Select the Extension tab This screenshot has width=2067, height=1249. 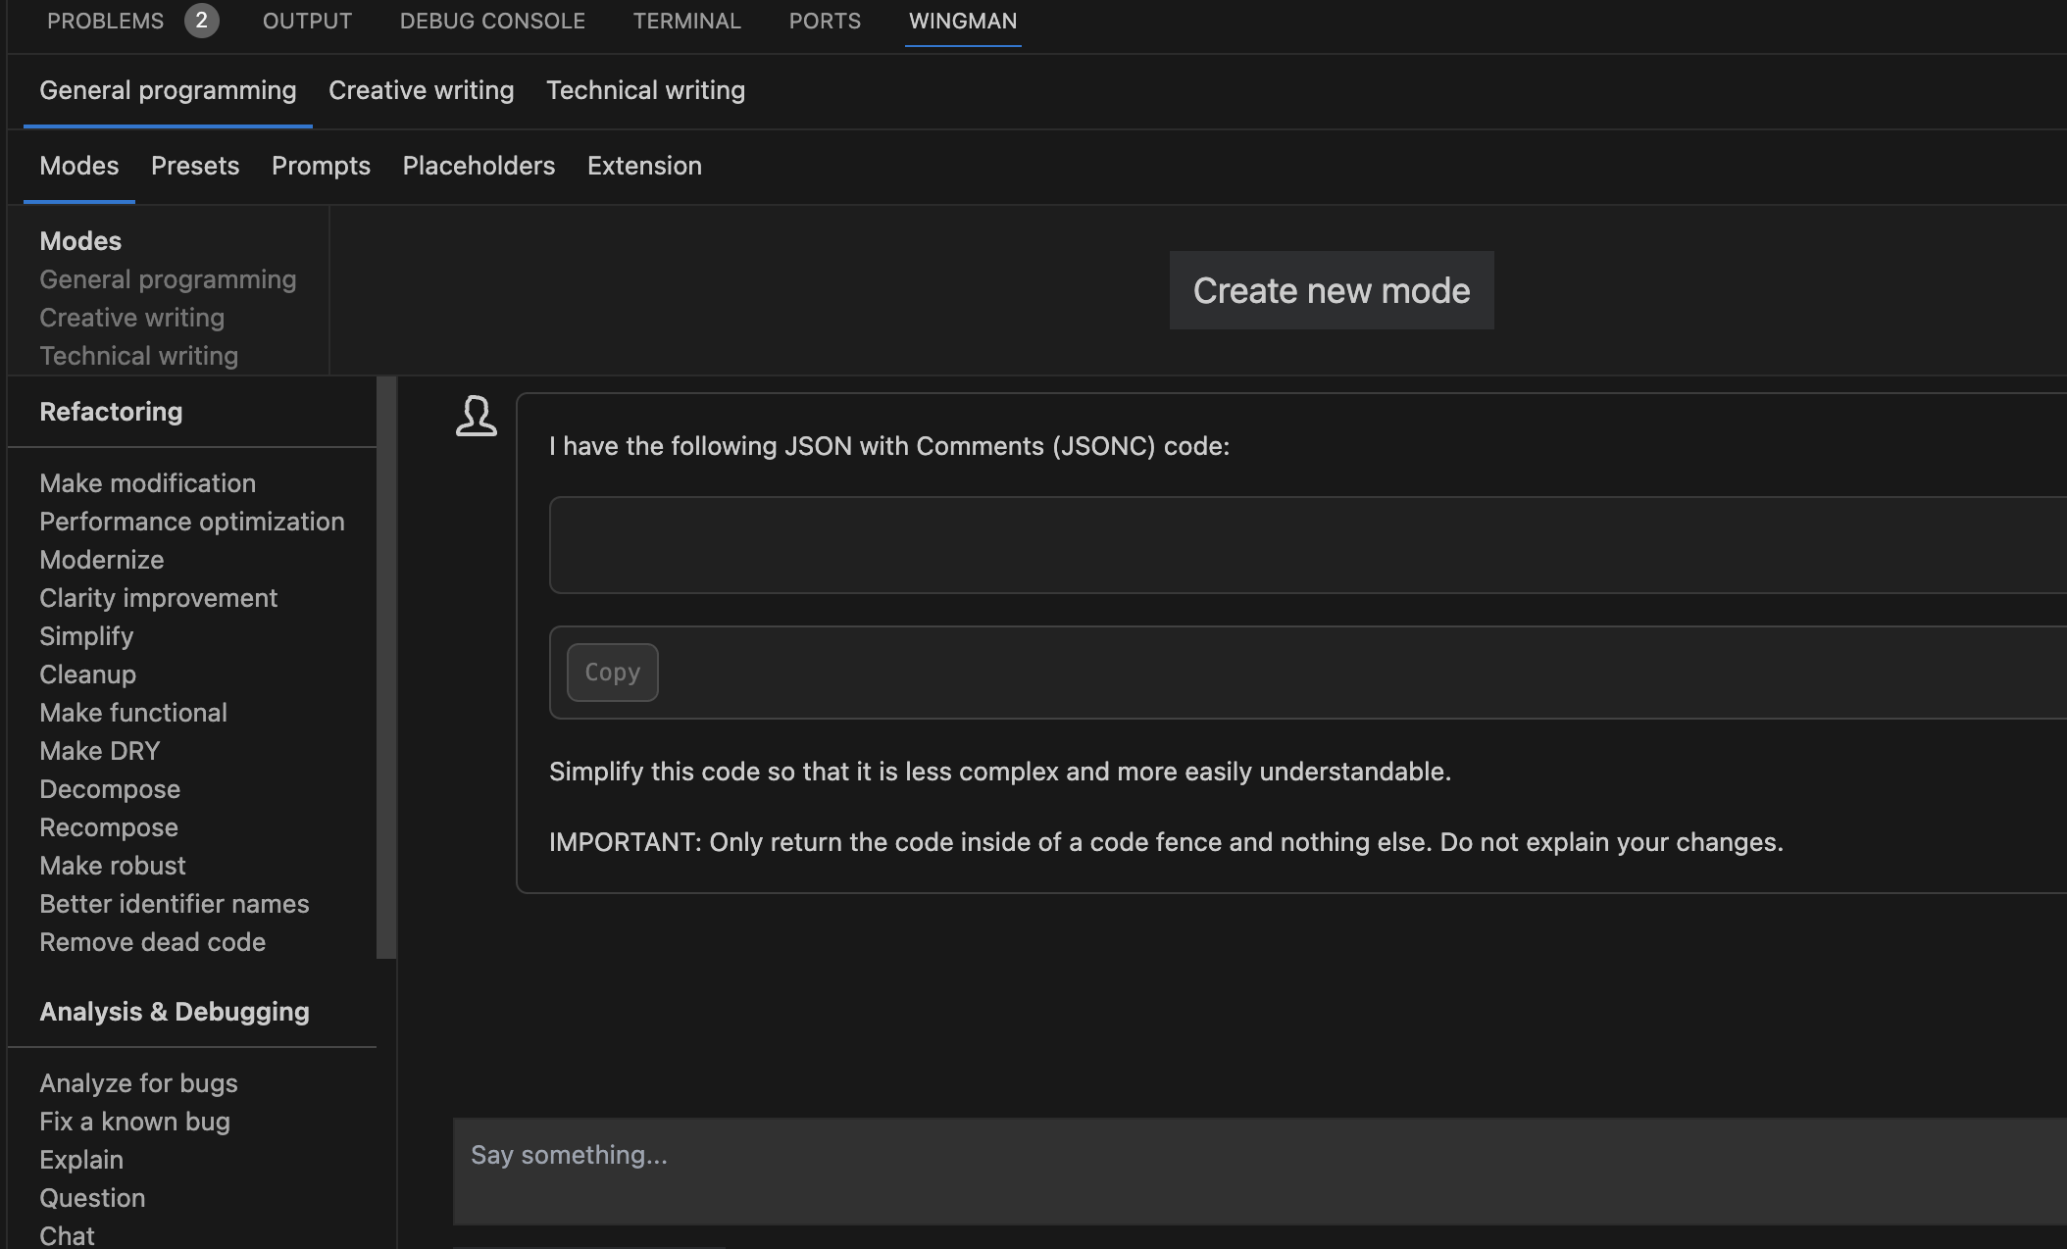[644, 166]
